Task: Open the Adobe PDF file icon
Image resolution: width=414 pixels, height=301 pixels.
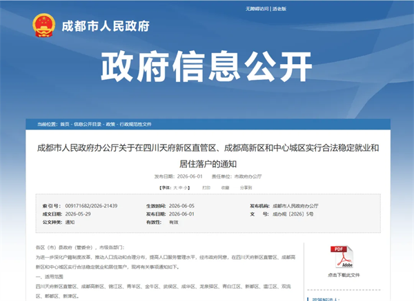Action: click(342, 257)
